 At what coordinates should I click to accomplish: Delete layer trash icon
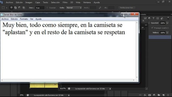pyautogui.click(x=168, y=95)
